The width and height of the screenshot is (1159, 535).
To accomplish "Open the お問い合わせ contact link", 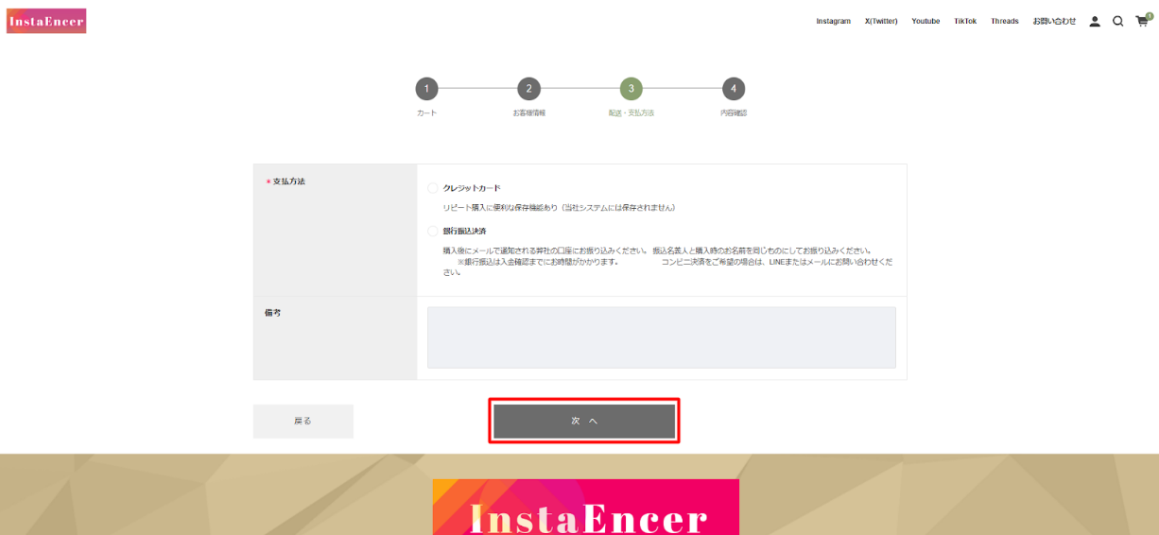I will [1053, 22].
